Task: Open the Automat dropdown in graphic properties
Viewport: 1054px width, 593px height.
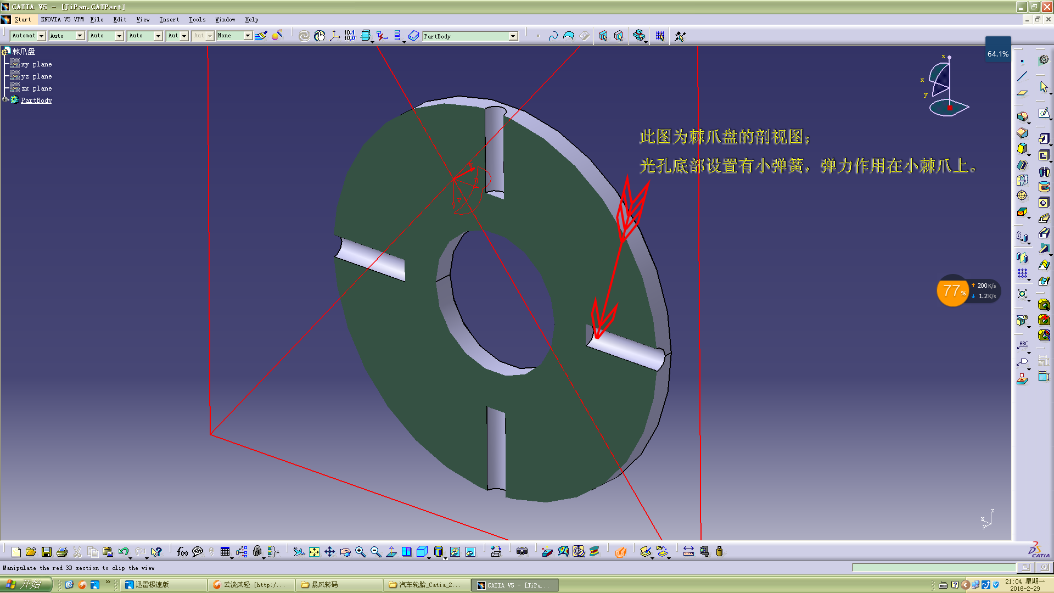Action: 41,36
